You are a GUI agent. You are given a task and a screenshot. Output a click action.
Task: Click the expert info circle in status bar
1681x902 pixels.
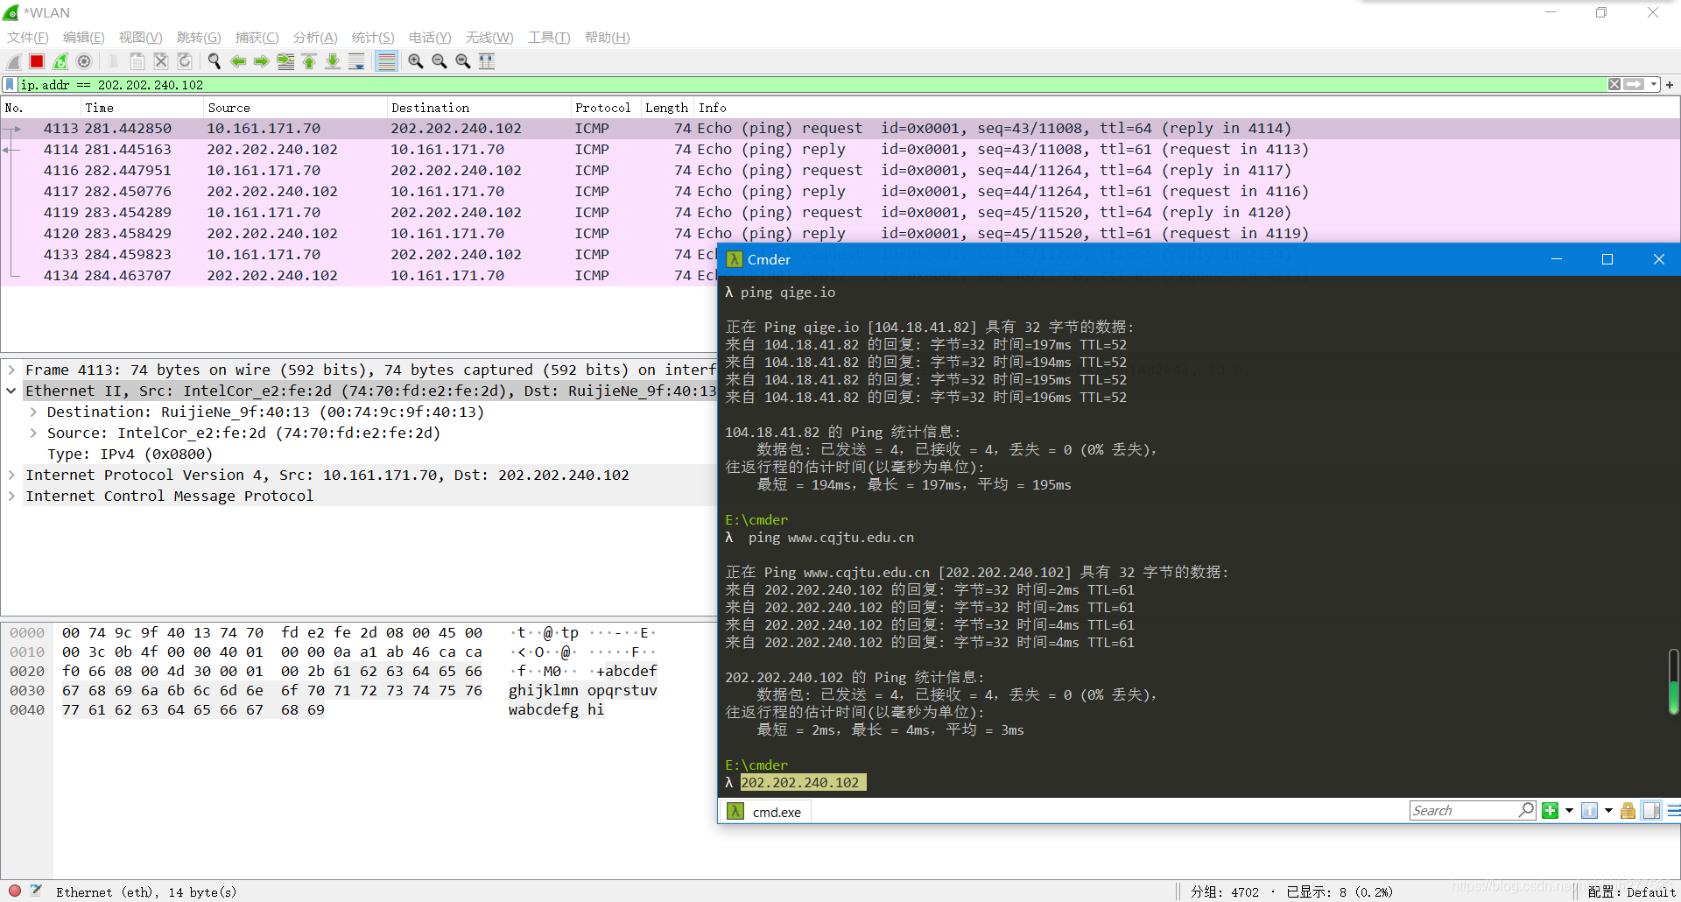[x=15, y=891]
